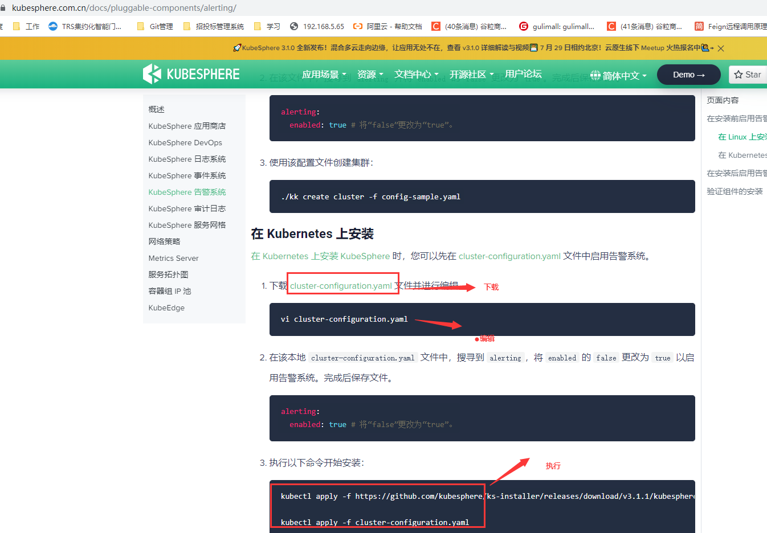Open the Git管理 bookmark folder
The height and width of the screenshot is (533, 767).
pos(155,26)
